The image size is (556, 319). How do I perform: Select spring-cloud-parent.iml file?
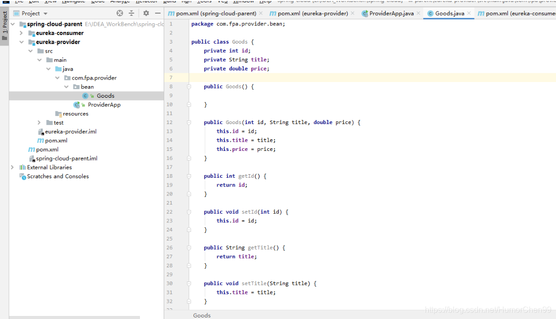point(67,158)
